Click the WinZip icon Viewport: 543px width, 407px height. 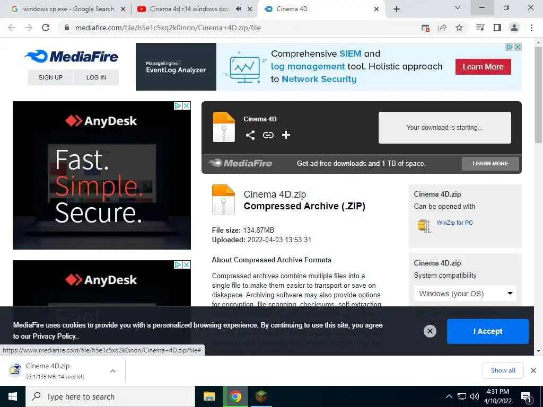[x=424, y=226]
